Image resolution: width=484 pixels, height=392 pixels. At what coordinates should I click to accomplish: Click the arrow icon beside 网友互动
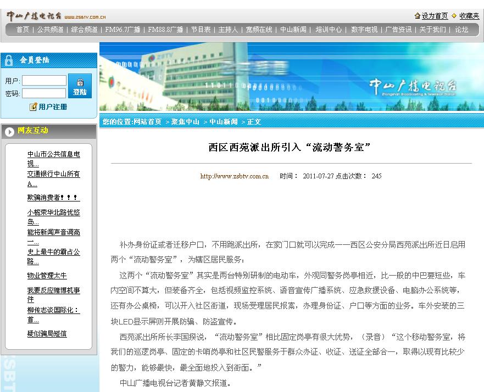10,131
